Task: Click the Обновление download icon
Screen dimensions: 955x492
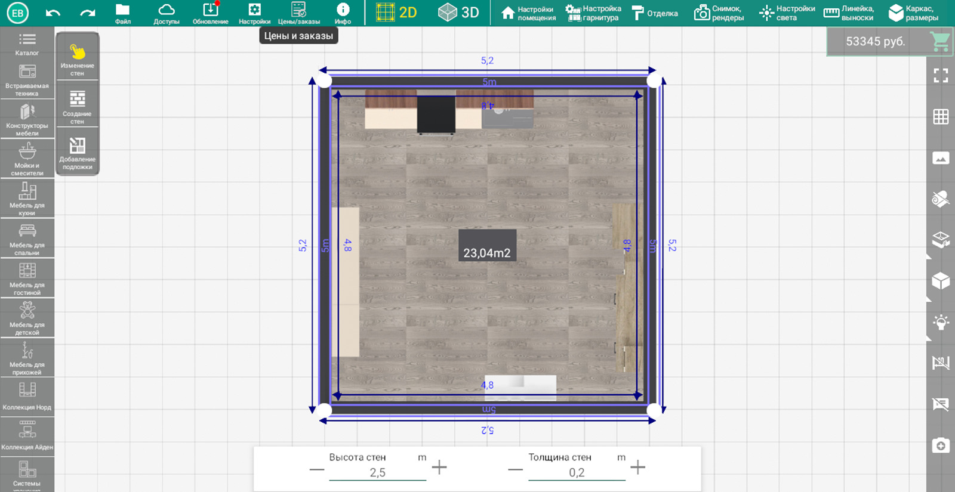Action: tap(210, 13)
